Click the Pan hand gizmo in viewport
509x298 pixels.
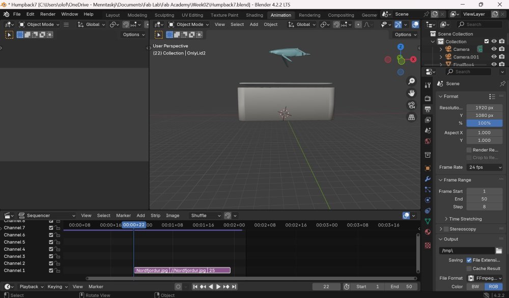coord(411,93)
